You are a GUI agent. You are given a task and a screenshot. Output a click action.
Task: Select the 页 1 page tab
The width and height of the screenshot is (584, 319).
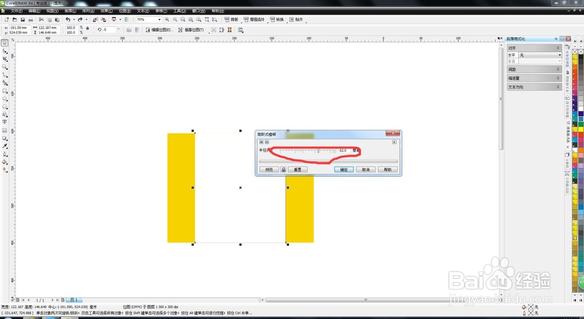click(x=74, y=300)
